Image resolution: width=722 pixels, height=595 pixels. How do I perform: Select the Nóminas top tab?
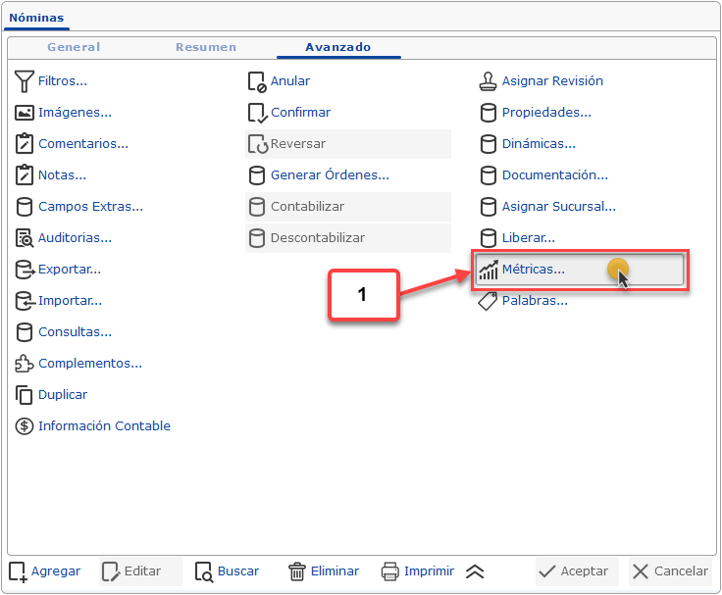pyautogui.click(x=36, y=18)
